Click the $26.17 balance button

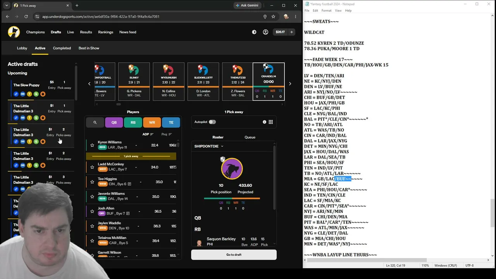(280, 32)
